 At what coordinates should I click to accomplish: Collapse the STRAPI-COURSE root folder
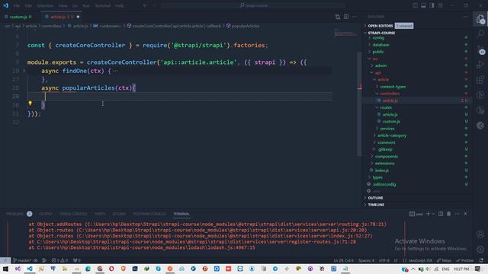point(381,33)
